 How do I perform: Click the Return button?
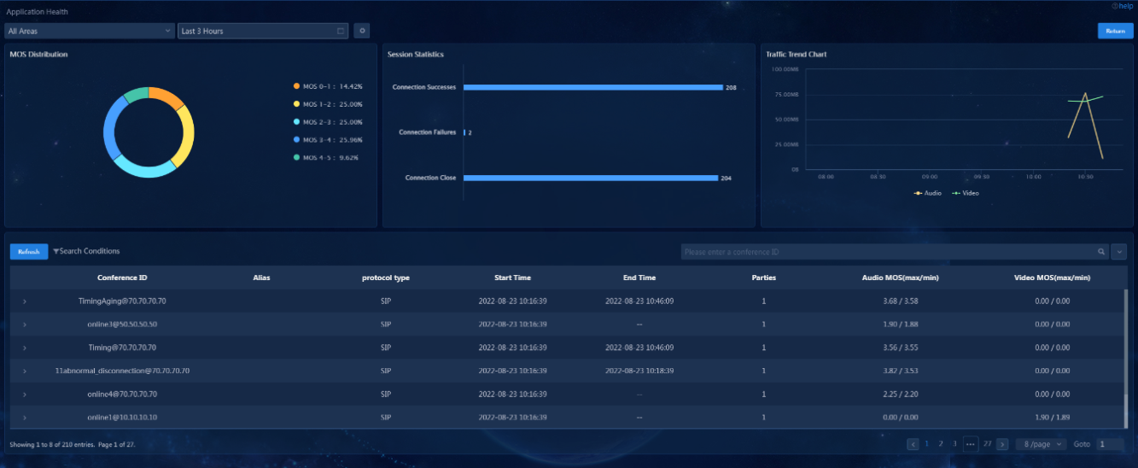[x=1115, y=31]
